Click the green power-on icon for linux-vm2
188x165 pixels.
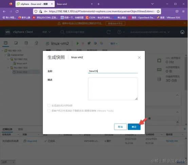(78, 43)
